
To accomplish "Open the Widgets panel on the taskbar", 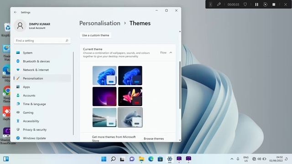I will tap(6, 159).
